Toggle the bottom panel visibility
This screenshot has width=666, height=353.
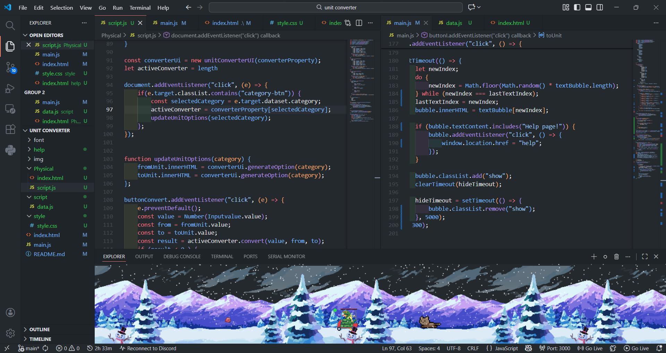click(588, 7)
